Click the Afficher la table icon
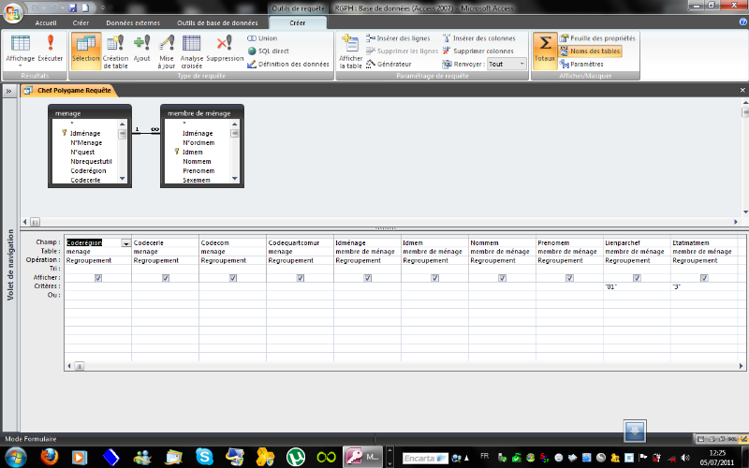 tap(351, 47)
